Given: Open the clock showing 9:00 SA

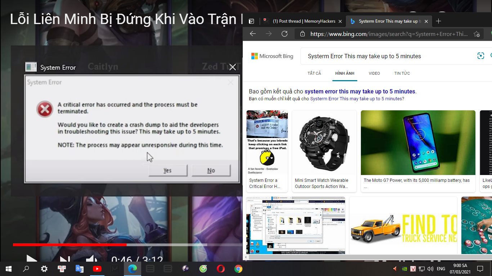Looking at the screenshot, I should click(460, 268).
